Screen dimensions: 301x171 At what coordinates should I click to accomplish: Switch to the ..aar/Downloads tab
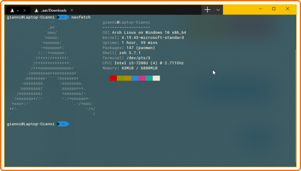(53, 10)
